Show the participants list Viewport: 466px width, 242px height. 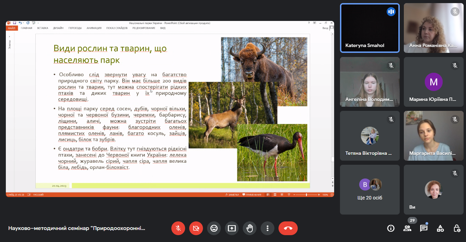(x=407, y=228)
